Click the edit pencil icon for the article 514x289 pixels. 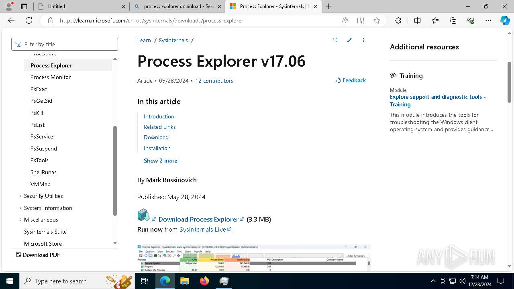click(x=349, y=40)
